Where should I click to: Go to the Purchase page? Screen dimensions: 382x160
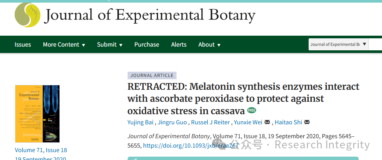tap(147, 44)
